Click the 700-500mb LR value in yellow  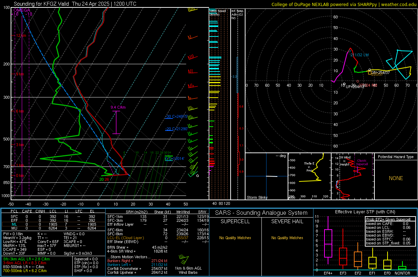pyautogui.click(x=25, y=271)
